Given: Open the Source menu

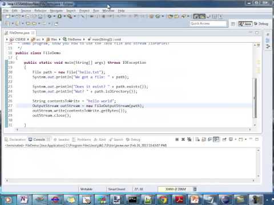Looking at the screenshot, I should pos(26,11).
